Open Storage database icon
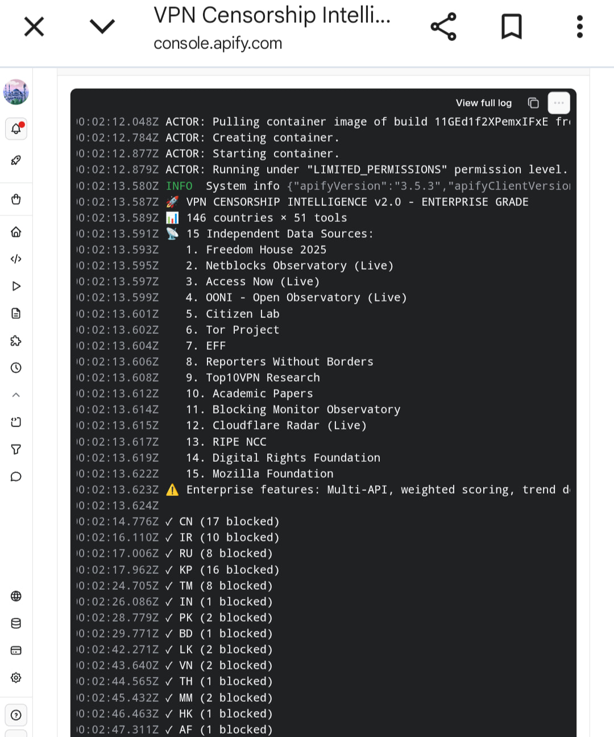 point(16,623)
